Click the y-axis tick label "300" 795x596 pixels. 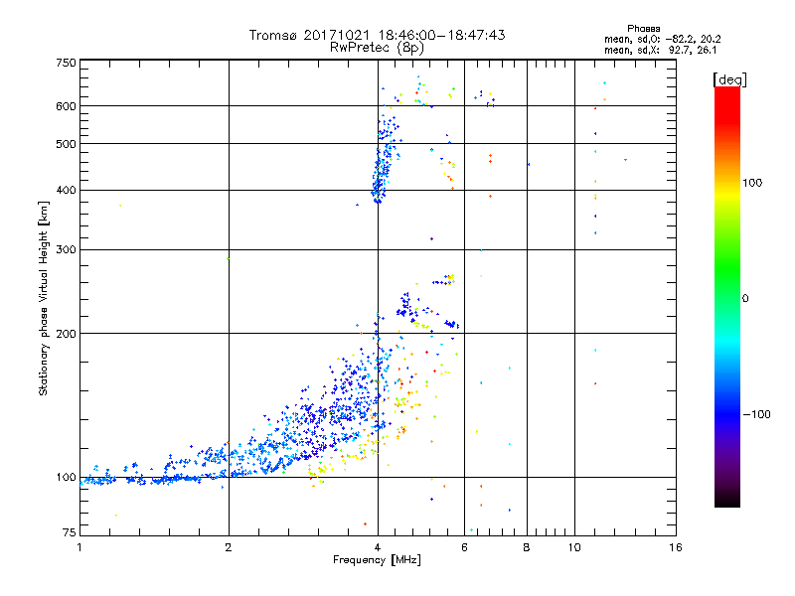pos(66,249)
